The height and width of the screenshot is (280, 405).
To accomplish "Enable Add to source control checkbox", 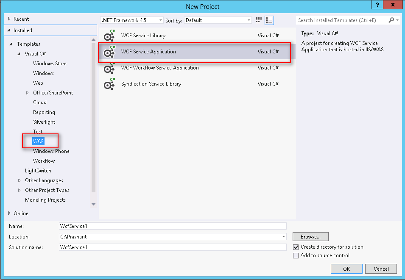I will [x=296, y=256].
